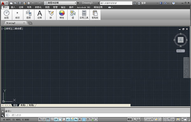Image resolution: width=191 pixels, height=122 pixels.
Task: Click Quick View Layouts status icon
Action: coord(134,119)
